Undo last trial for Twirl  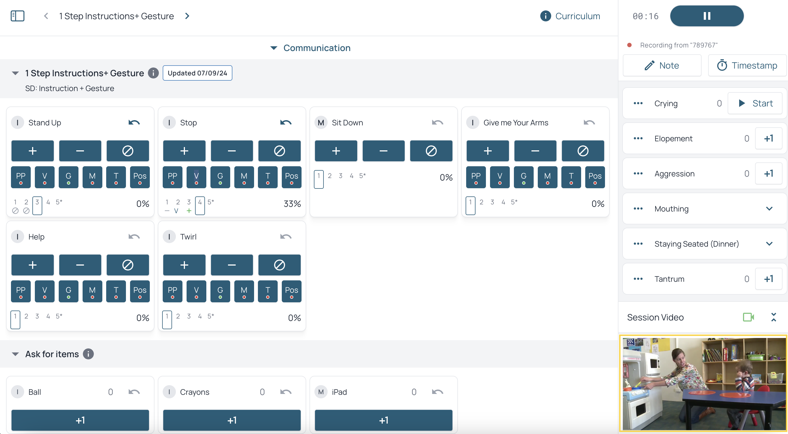pos(286,237)
